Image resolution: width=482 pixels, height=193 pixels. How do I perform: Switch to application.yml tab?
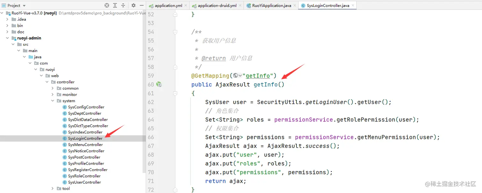point(168,6)
